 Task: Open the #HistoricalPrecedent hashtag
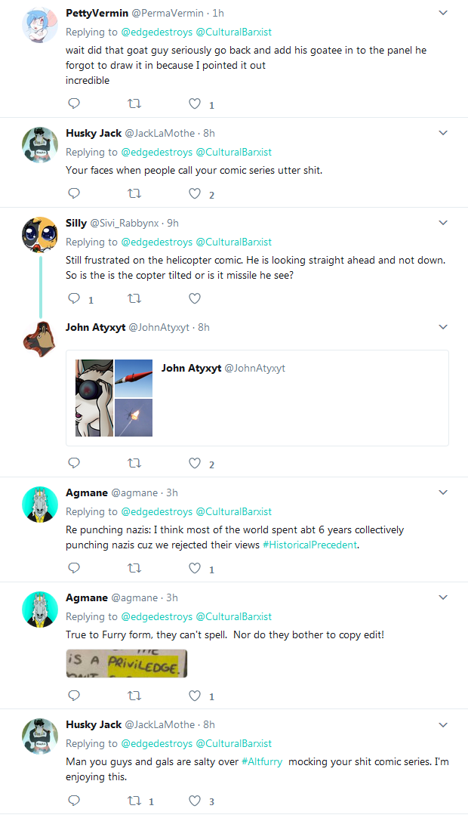310,545
